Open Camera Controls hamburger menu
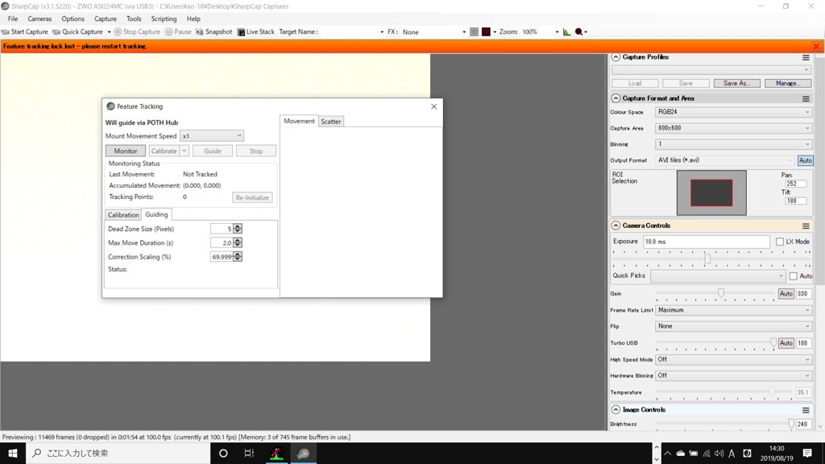The height and width of the screenshot is (464, 825). click(805, 226)
